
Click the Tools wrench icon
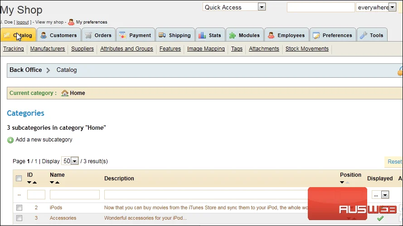[x=364, y=35]
